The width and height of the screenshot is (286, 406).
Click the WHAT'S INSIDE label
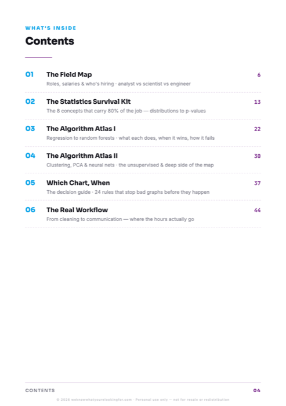click(51, 28)
